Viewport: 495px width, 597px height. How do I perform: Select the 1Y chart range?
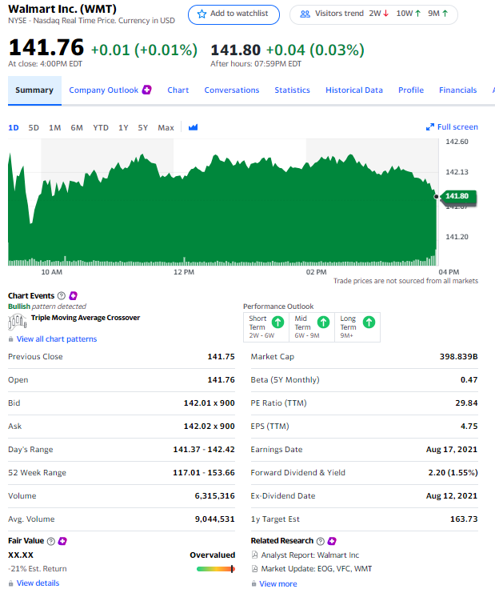point(123,127)
